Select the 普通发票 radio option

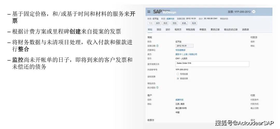coord(178,78)
